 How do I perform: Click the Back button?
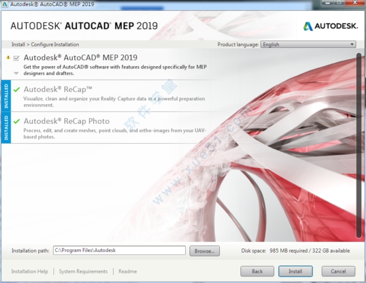coord(257,271)
